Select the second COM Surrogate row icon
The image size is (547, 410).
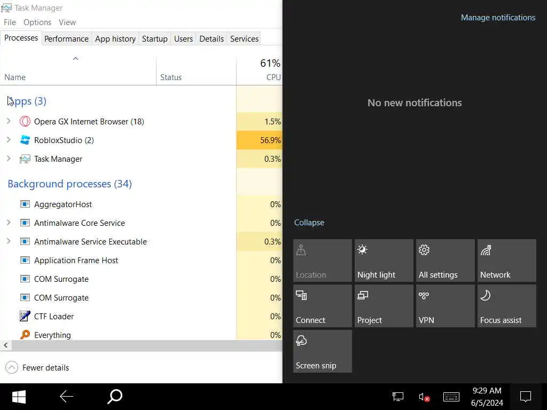click(x=25, y=298)
